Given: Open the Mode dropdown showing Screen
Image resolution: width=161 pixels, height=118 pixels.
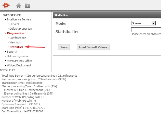Looking at the screenshot, I should (143, 23).
